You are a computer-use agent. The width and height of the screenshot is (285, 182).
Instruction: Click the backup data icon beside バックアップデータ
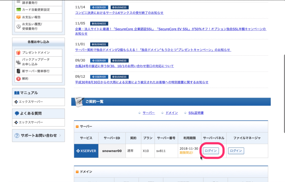pyautogui.click(x=18, y=62)
